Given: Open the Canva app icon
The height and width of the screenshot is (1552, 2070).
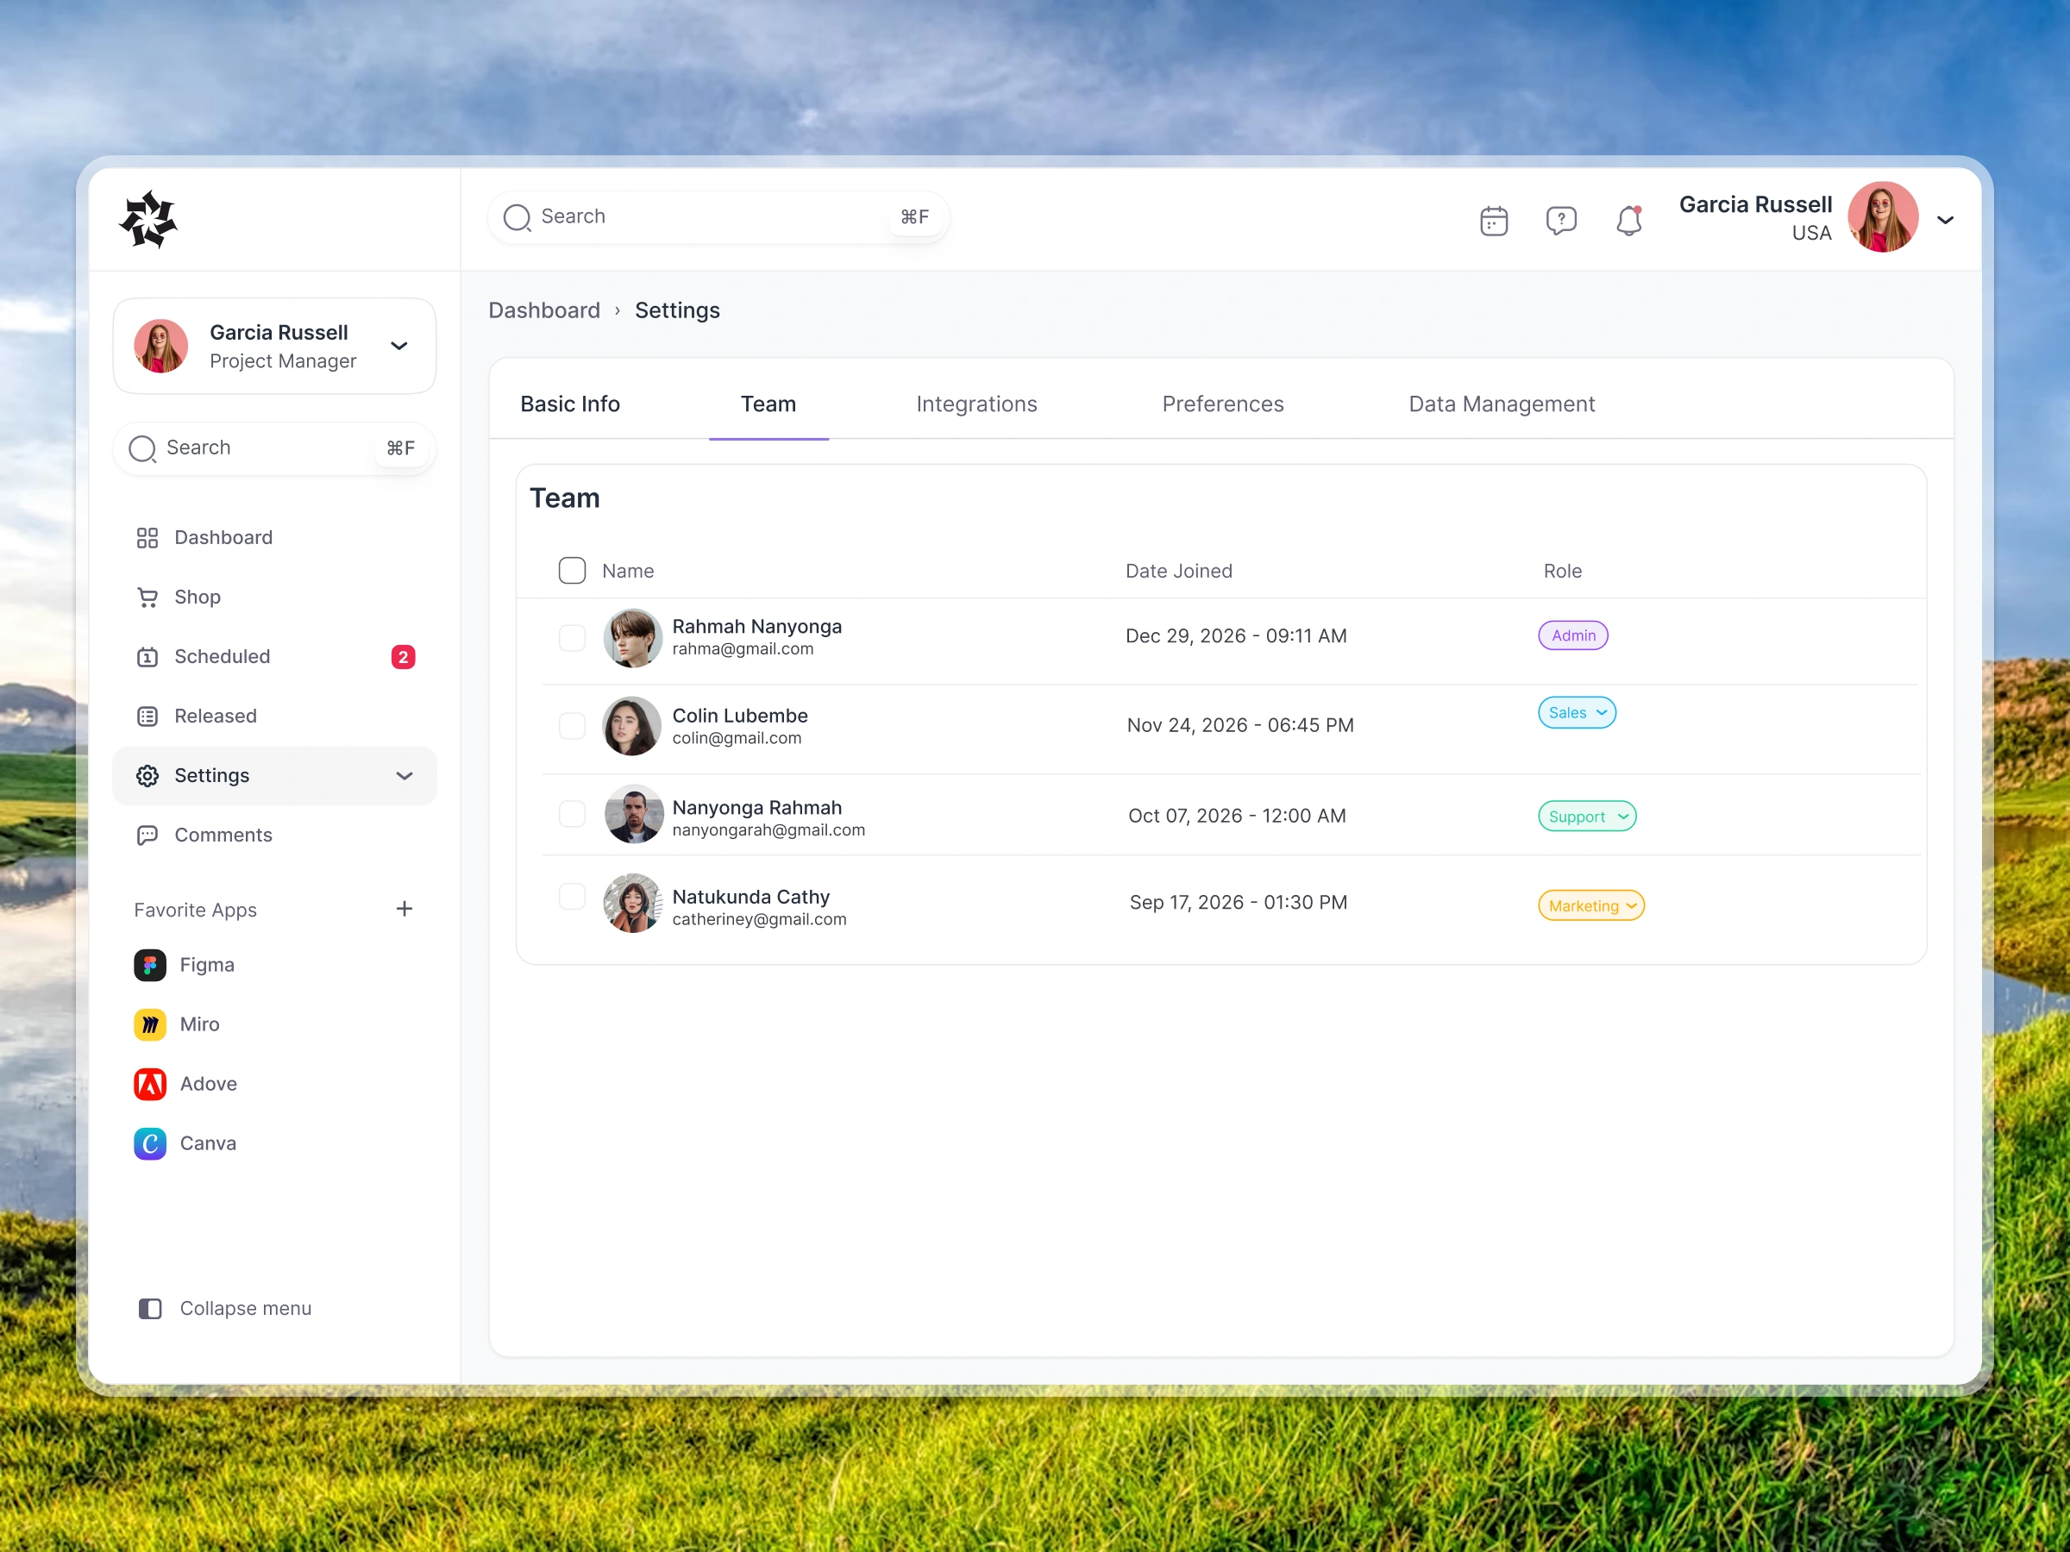Looking at the screenshot, I should [x=150, y=1143].
